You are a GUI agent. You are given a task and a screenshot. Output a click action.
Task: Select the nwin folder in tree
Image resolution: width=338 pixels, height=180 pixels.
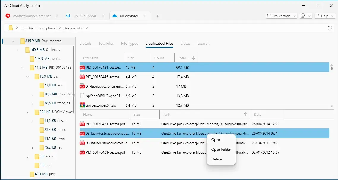tap(52, 139)
